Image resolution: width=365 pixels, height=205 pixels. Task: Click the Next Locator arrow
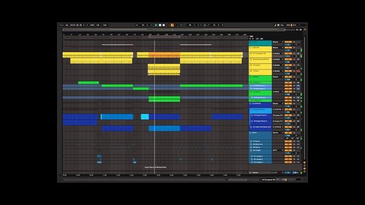(253, 39)
